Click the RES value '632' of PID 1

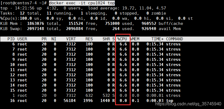pos(89,95)
